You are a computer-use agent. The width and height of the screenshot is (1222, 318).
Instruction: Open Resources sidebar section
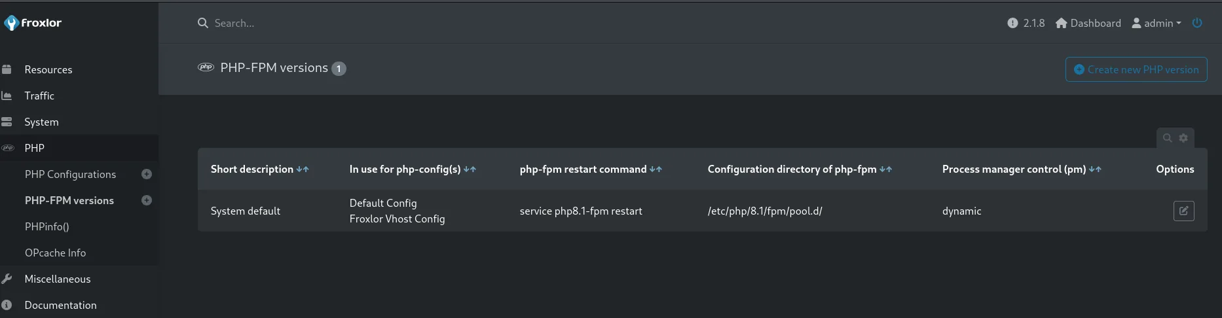point(48,69)
